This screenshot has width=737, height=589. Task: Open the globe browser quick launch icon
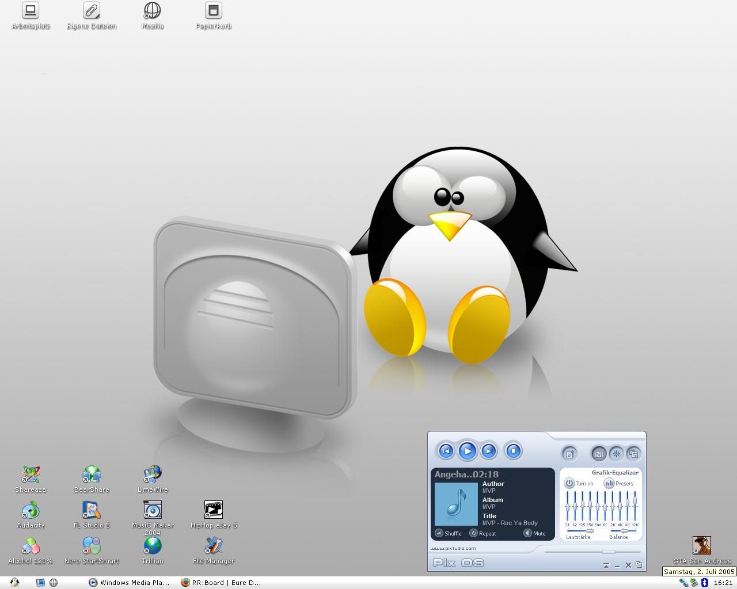54,583
